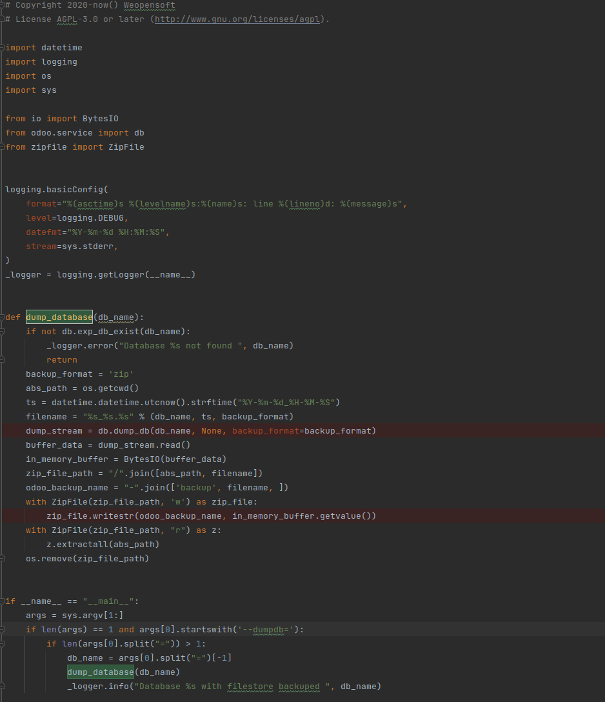Click the 'zip' string in backup_format line

coord(121,374)
